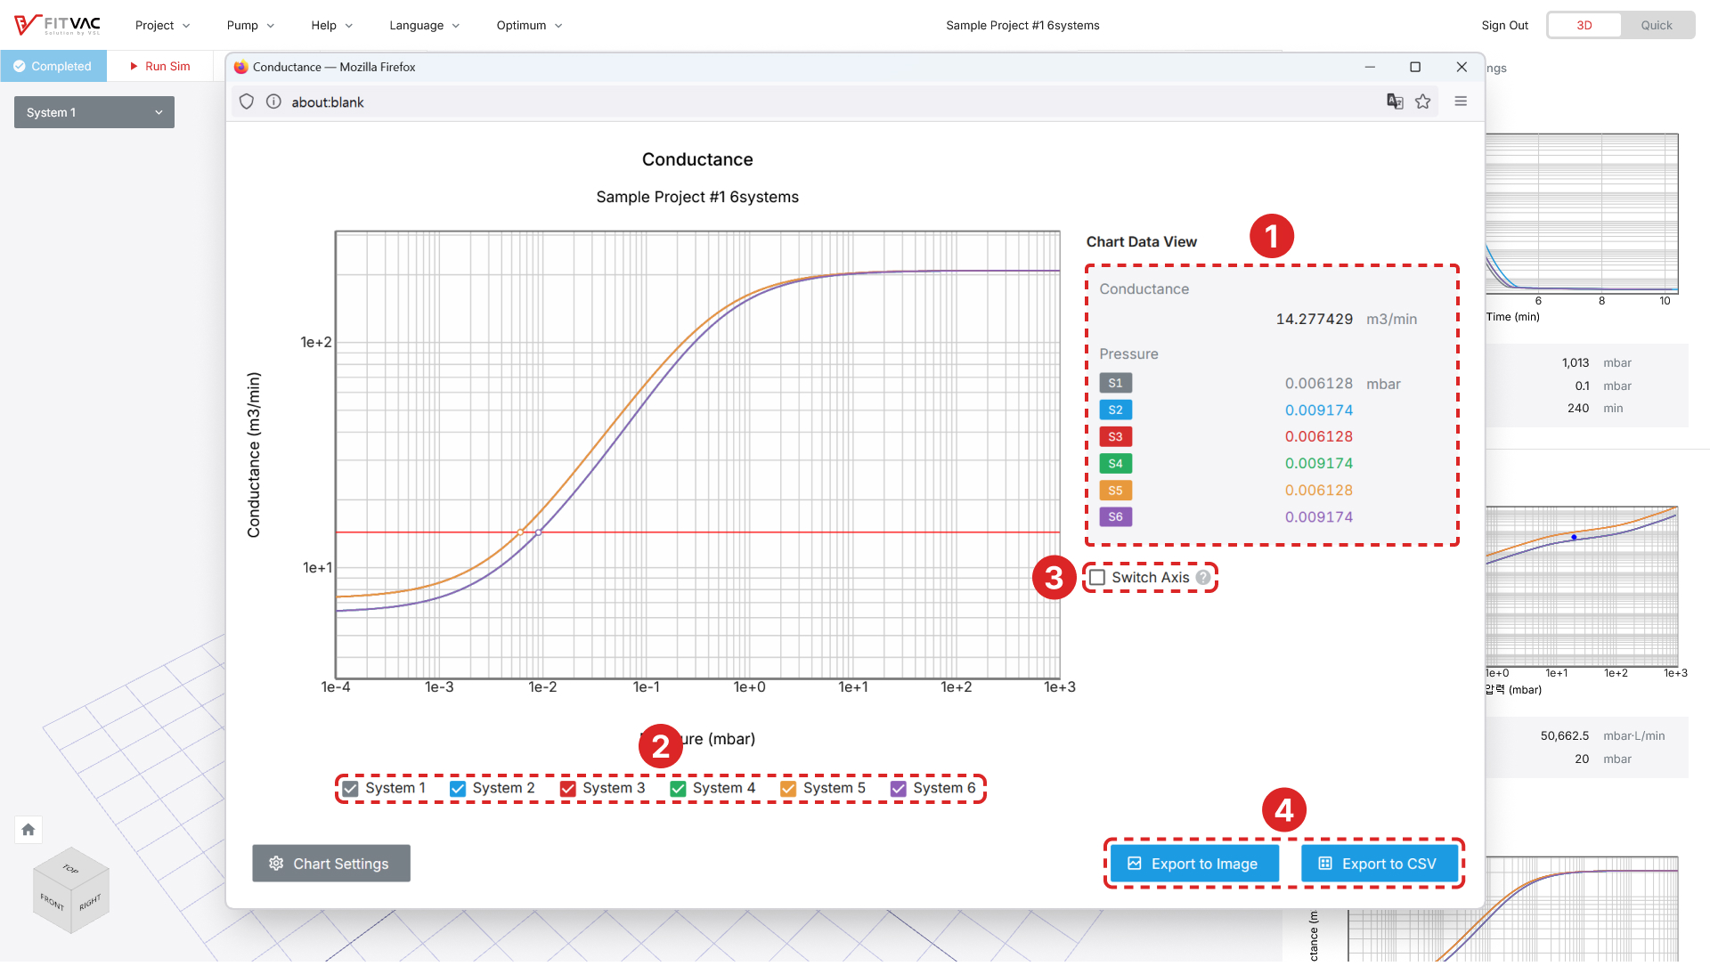Open the Firefox hamburger menu
The image size is (1710, 966).
click(x=1461, y=101)
